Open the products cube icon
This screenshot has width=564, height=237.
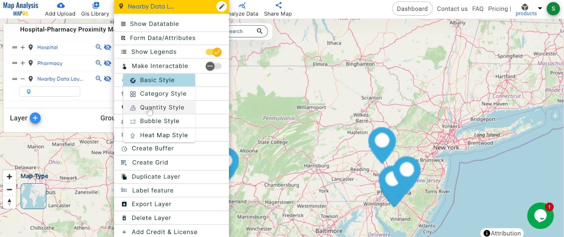pyautogui.click(x=525, y=7)
